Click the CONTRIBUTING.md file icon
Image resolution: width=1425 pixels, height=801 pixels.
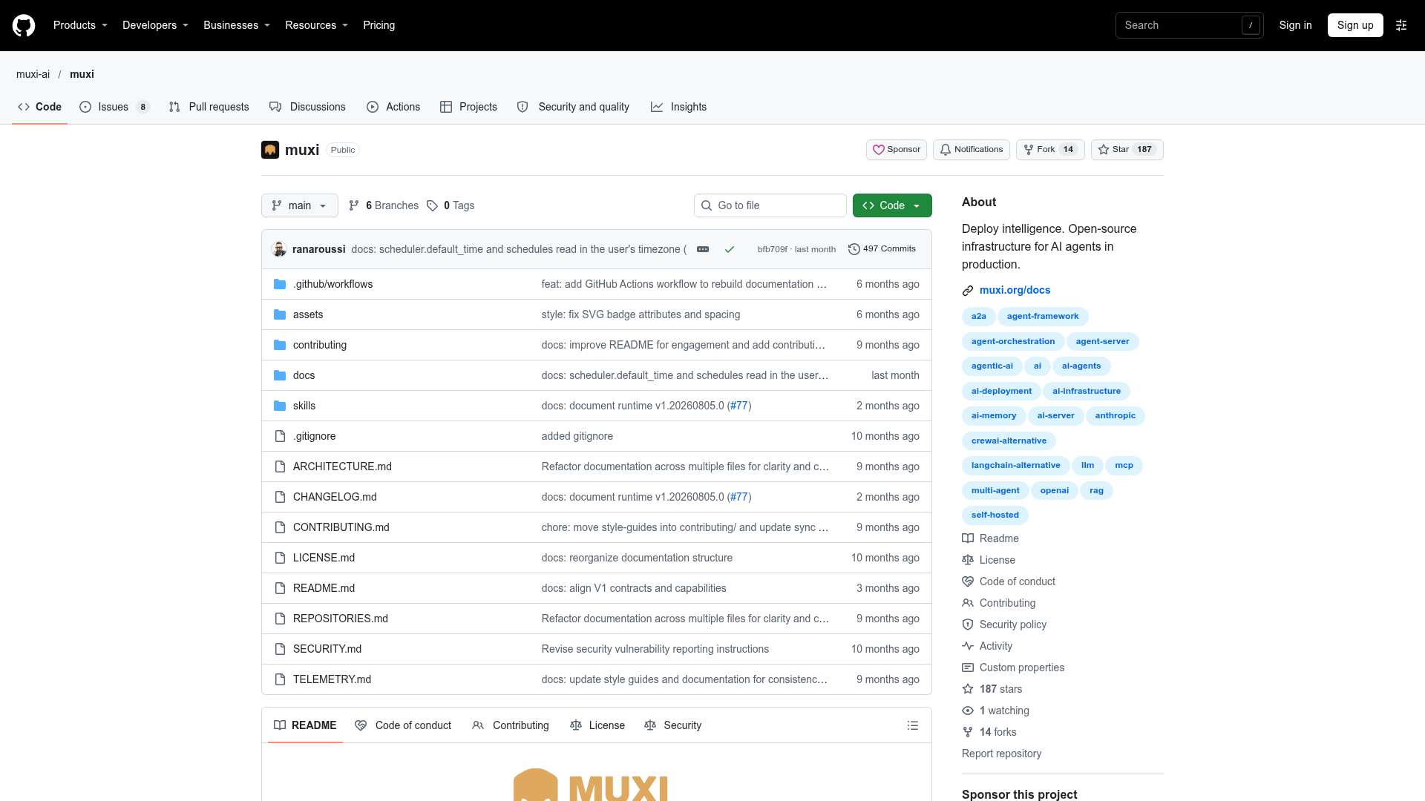(x=280, y=527)
